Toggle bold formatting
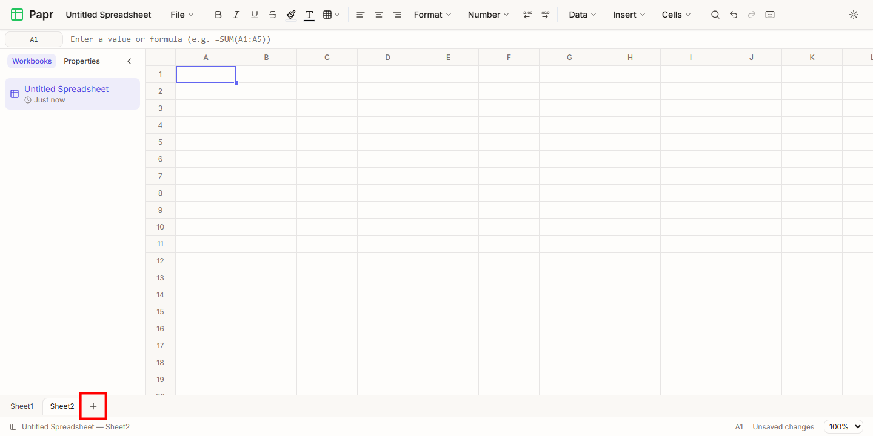 click(218, 15)
